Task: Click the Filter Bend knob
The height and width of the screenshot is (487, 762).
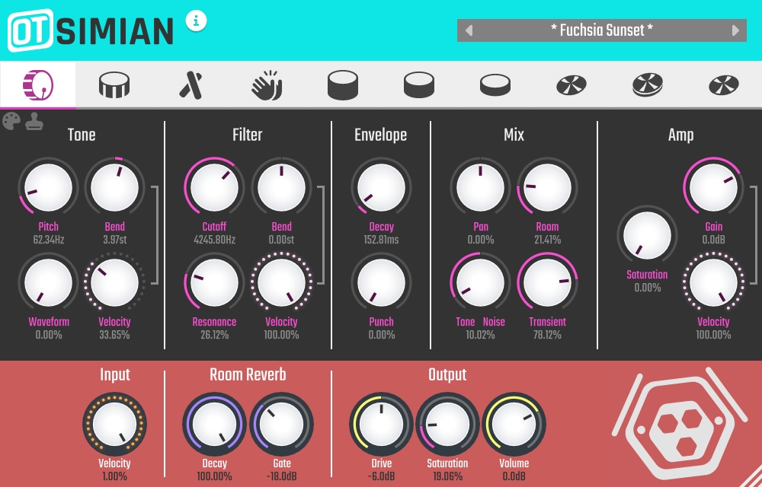Action: (281, 188)
